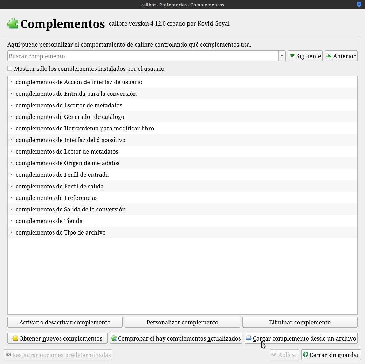Image resolution: width=365 pixels, height=364 pixels.
Task: Click Eliminar complemento button
Action: [x=300, y=322]
